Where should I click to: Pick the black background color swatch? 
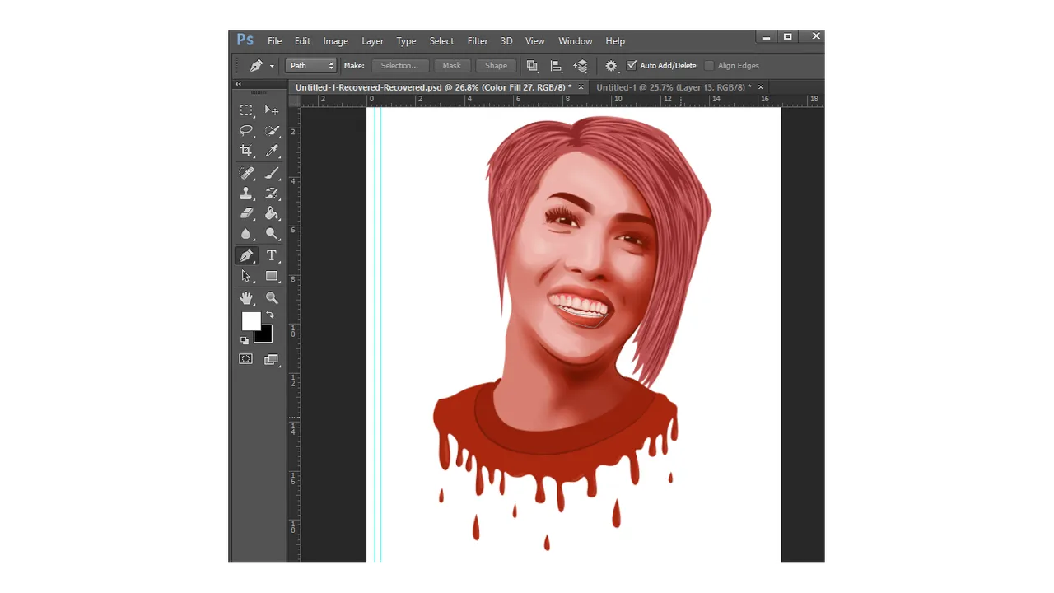265,335
